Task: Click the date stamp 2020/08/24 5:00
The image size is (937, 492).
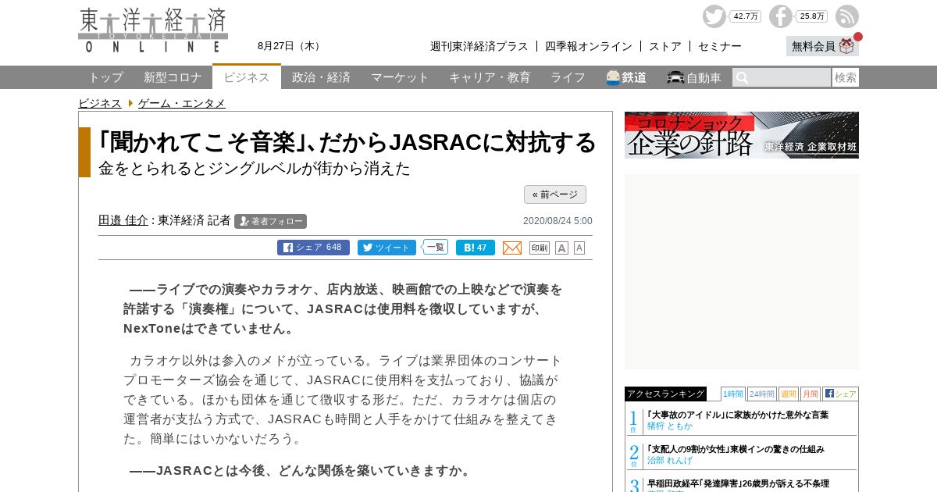Action: 558,221
